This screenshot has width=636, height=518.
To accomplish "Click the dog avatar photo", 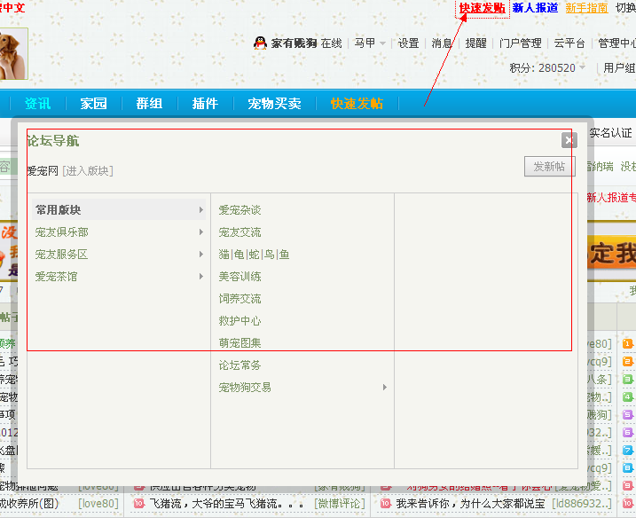I will [x=13, y=53].
